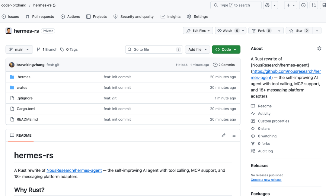Open Actions from its workflow icon
The width and height of the screenshot is (326, 196).
pyautogui.click(x=63, y=17)
